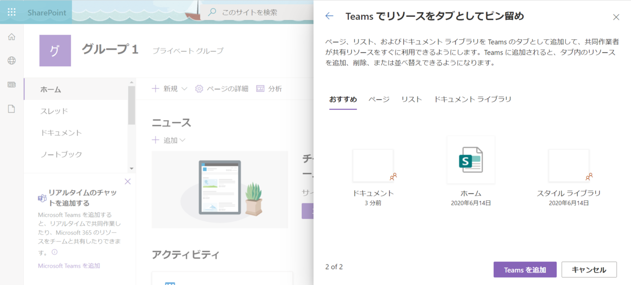Click the ホーム card label
The image size is (631, 285).
(471, 193)
